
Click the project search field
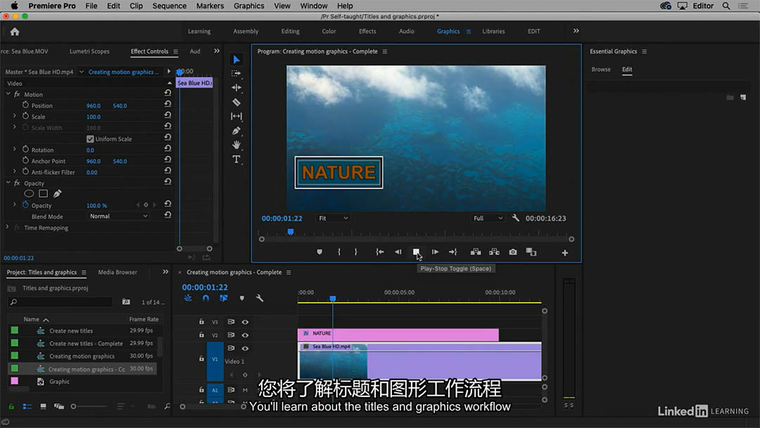coord(61,301)
